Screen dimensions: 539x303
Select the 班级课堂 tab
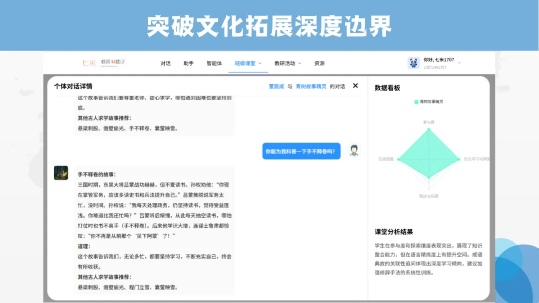coord(245,63)
